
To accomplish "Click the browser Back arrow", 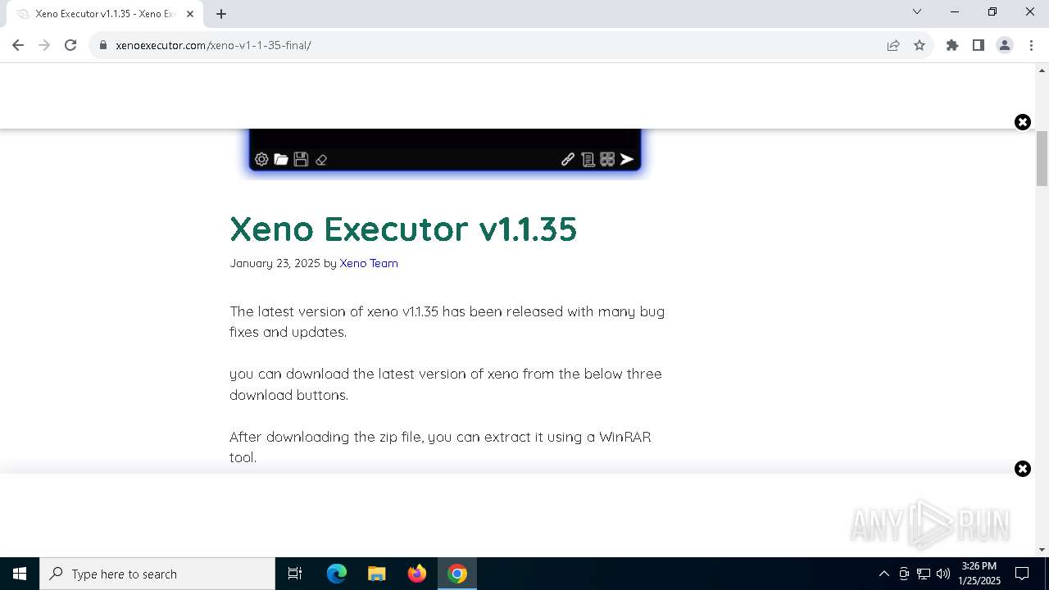I will (x=18, y=45).
